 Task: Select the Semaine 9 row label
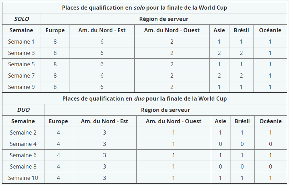(21, 87)
